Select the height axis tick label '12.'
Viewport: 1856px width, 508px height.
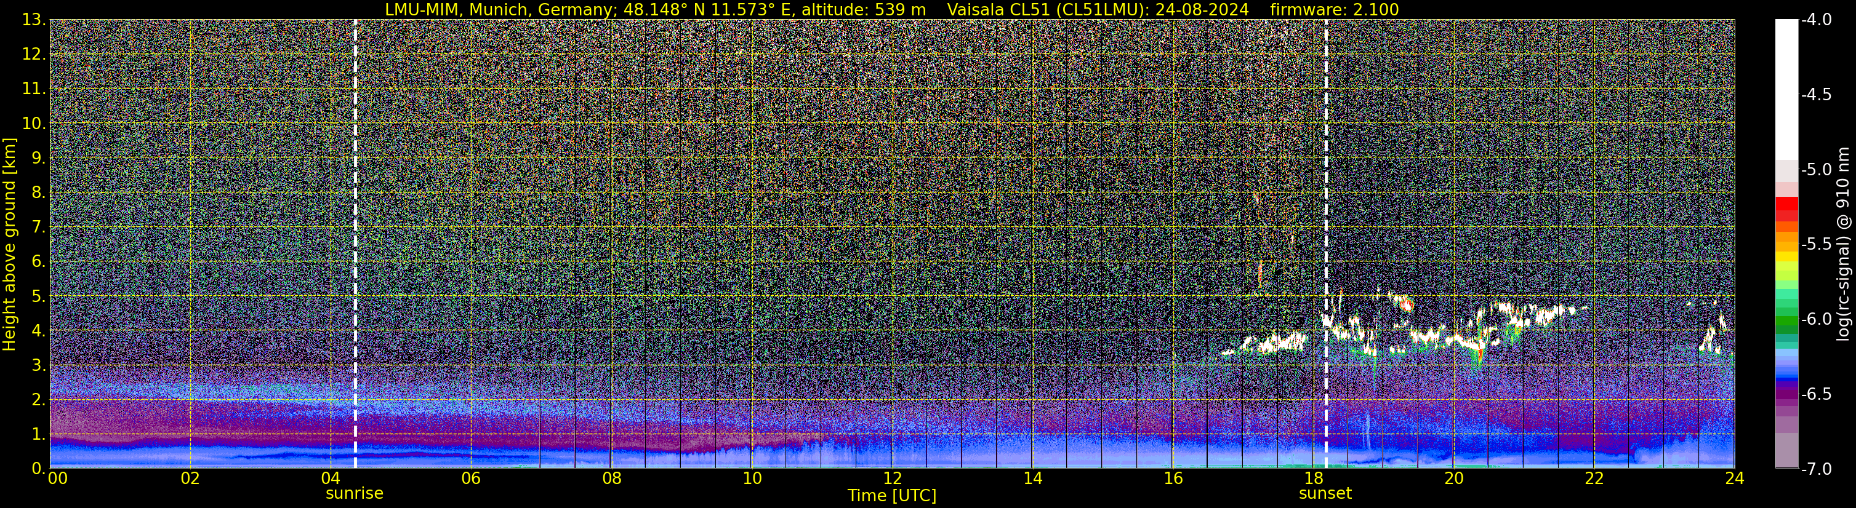pyautogui.click(x=34, y=54)
